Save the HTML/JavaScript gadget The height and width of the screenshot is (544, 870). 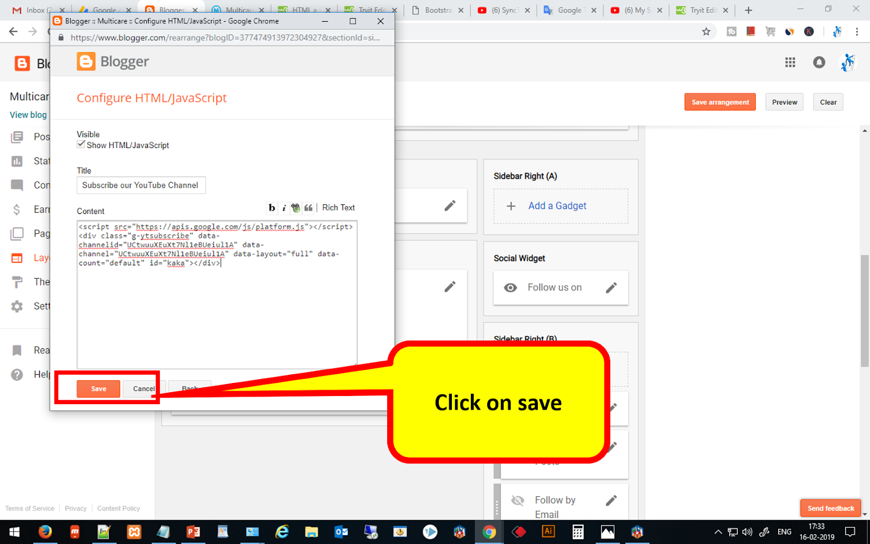click(x=98, y=388)
